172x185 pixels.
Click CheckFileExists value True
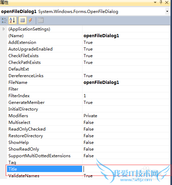126,56
